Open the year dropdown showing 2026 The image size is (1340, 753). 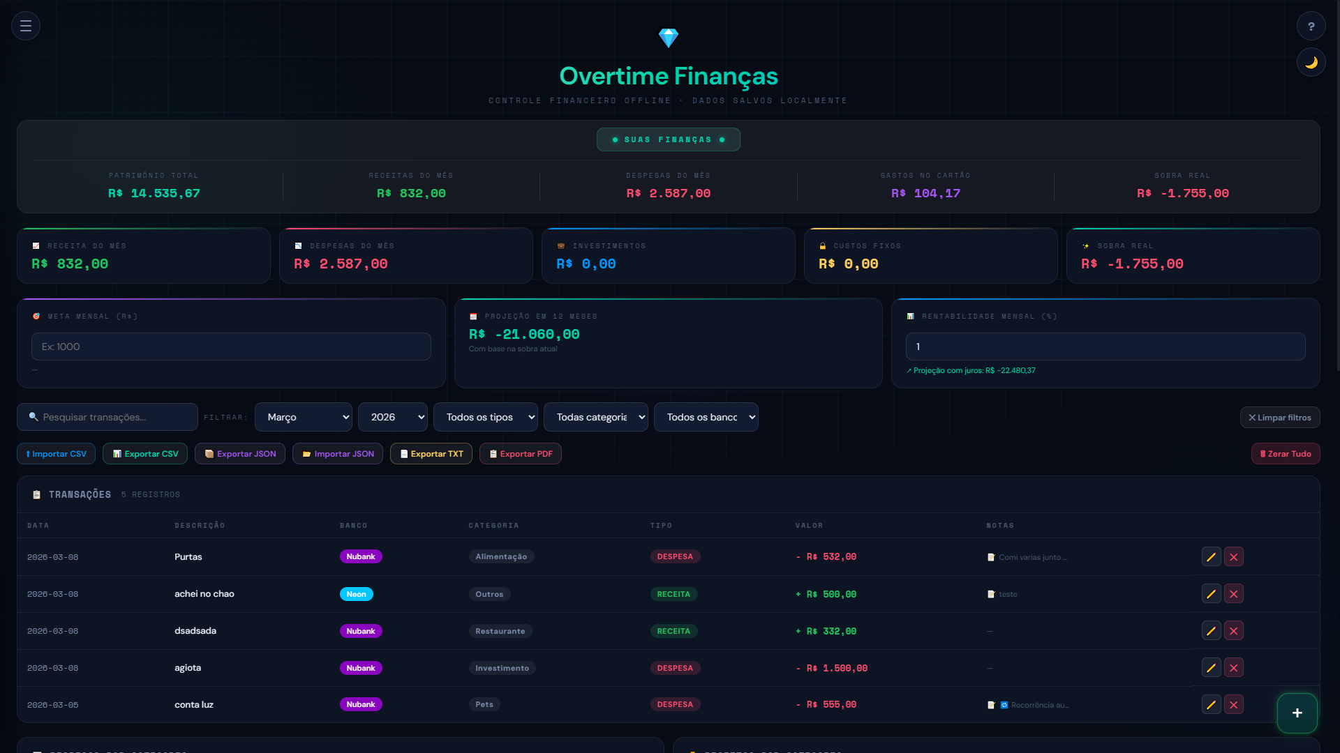tap(392, 416)
